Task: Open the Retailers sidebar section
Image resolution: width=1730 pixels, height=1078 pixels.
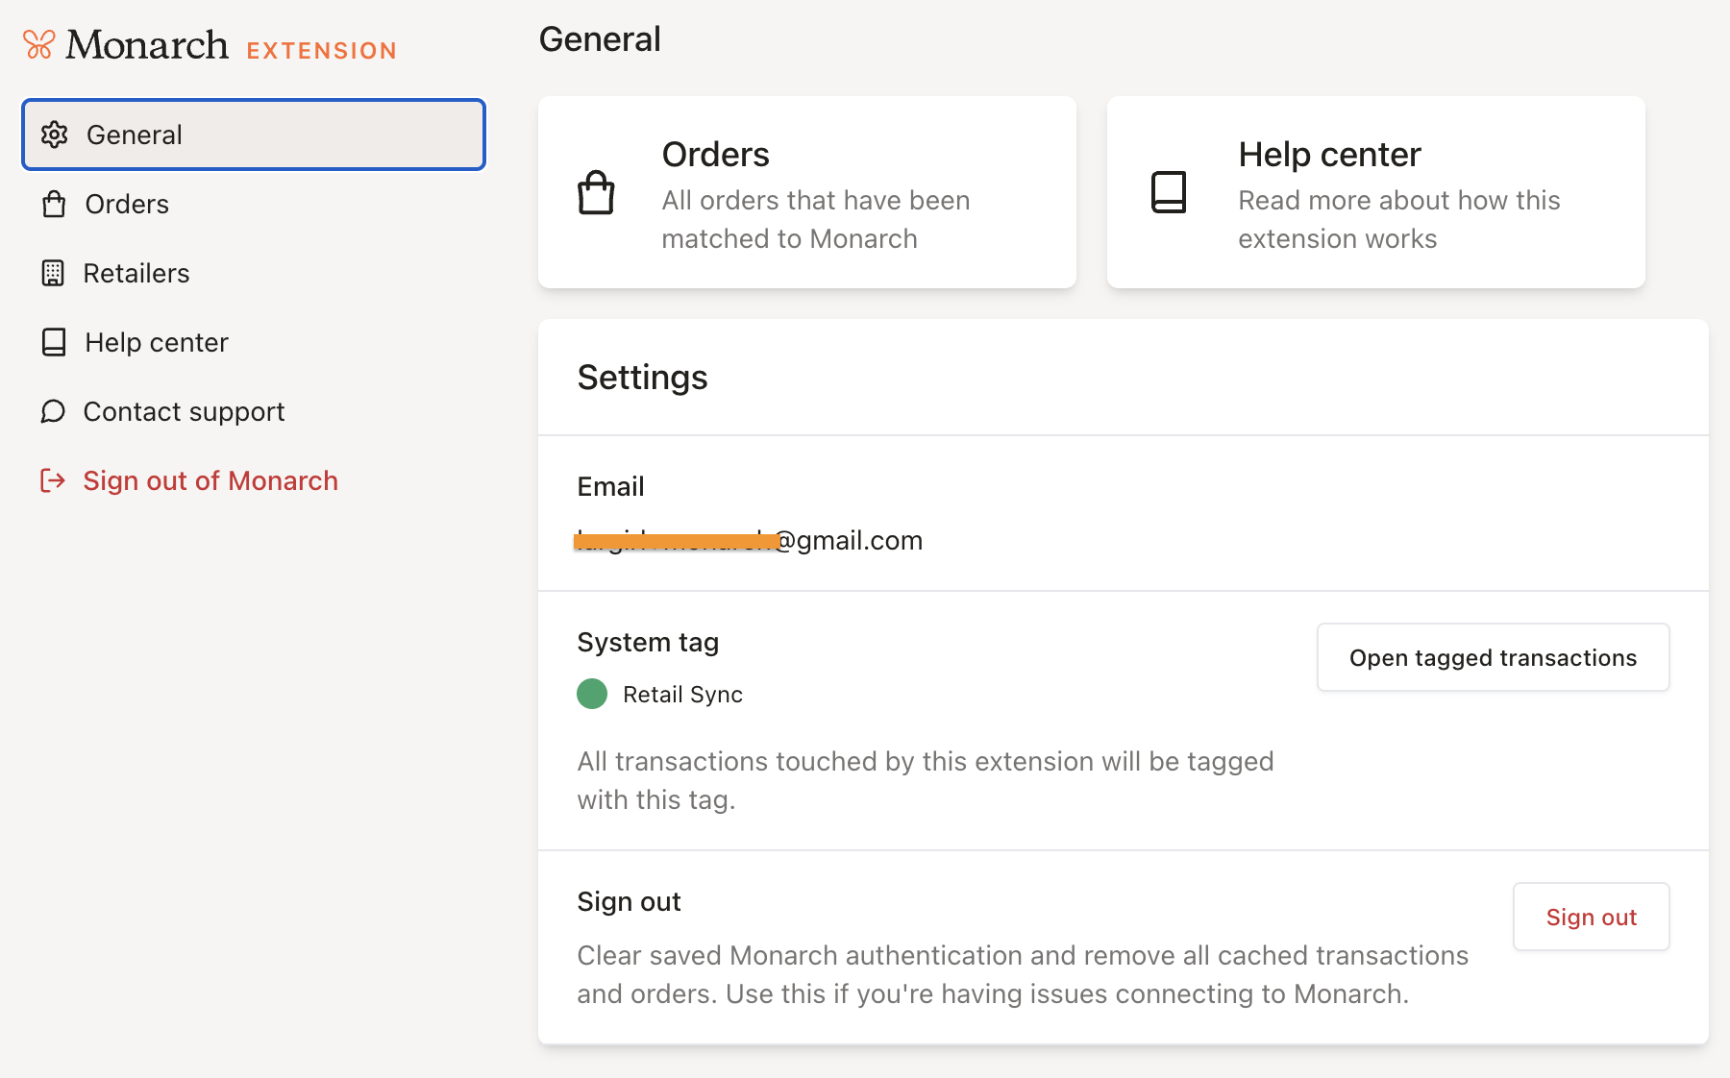Action: 136,273
